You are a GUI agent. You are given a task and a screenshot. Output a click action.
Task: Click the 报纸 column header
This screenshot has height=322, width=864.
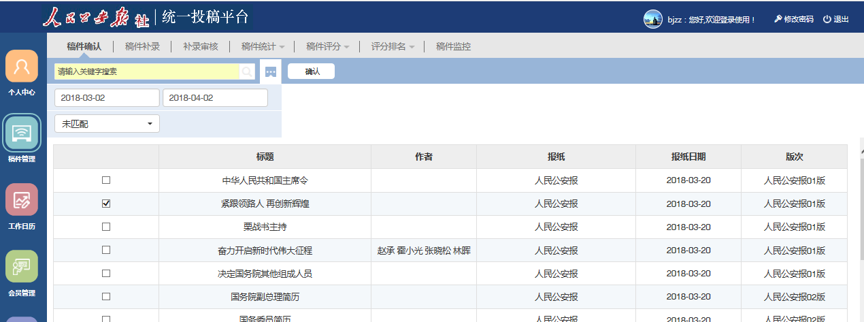point(556,157)
